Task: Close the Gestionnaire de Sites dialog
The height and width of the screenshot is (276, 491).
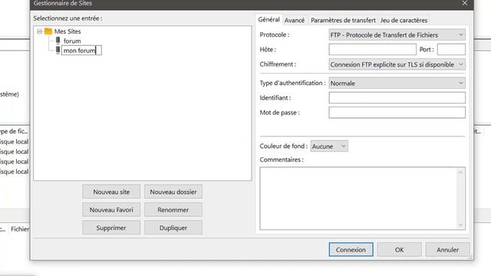Action: click(465, 3)
